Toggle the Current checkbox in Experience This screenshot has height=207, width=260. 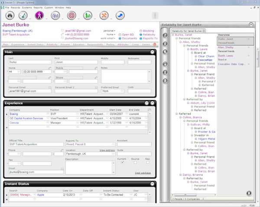pyautogui.click(x=123, y=162)
